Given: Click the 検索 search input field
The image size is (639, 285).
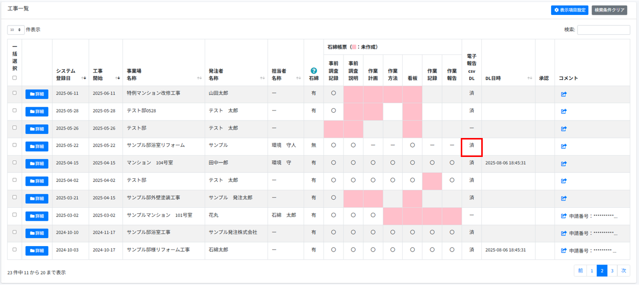Looking at the screenshot, I should (603, 30).
